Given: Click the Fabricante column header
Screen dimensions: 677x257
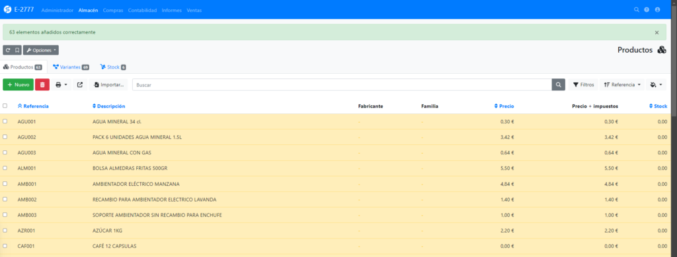Looking at the screenshot, I should point(371,106).
